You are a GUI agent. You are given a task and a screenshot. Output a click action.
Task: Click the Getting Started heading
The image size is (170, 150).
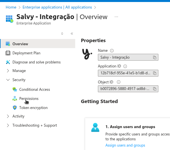99,101
